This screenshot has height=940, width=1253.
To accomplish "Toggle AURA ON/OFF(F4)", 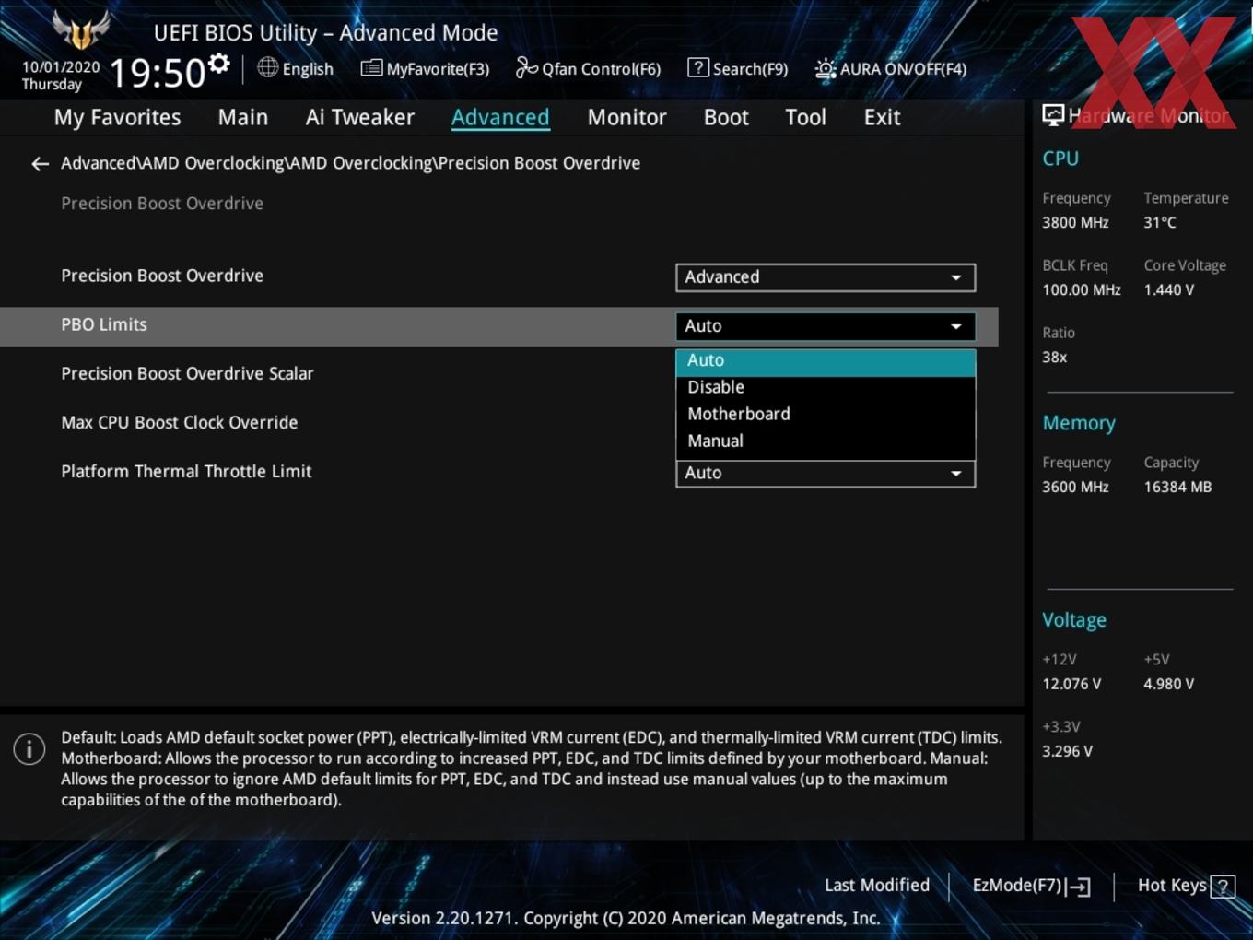I will tap(890, 68).
